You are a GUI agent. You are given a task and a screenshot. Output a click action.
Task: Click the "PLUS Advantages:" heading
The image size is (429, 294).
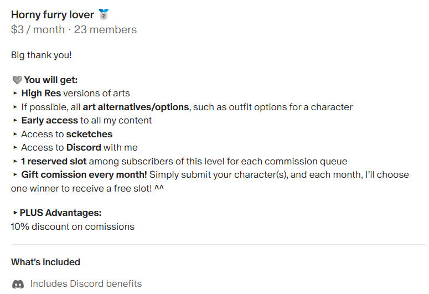pyautogui.click(x=60, y=213)
